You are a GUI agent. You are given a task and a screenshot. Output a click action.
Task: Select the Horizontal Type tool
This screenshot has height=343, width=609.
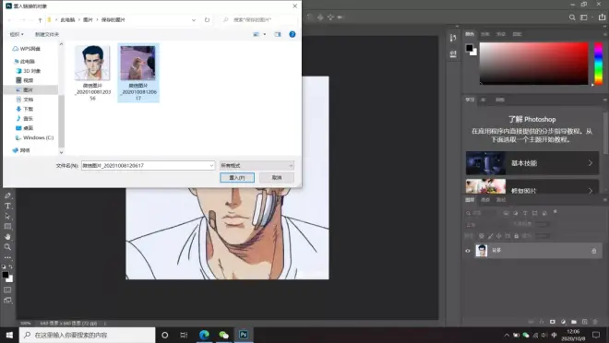7,206
